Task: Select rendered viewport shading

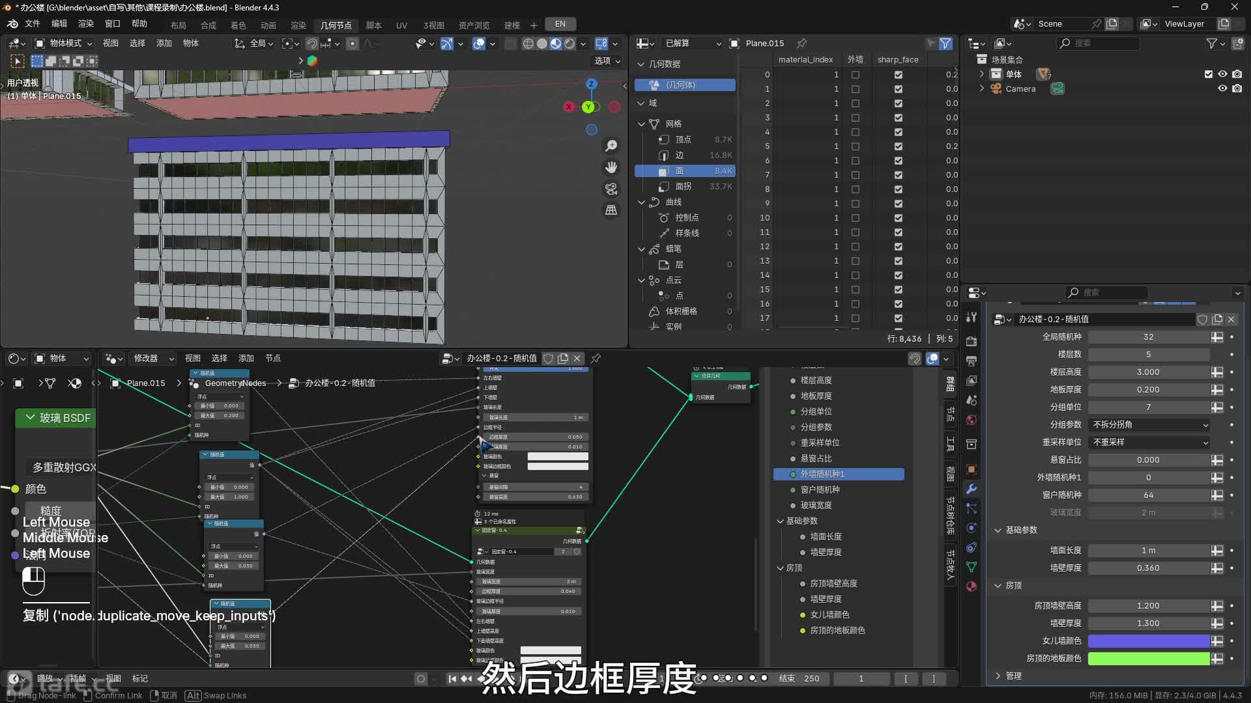Action: [x=569, y=44]
